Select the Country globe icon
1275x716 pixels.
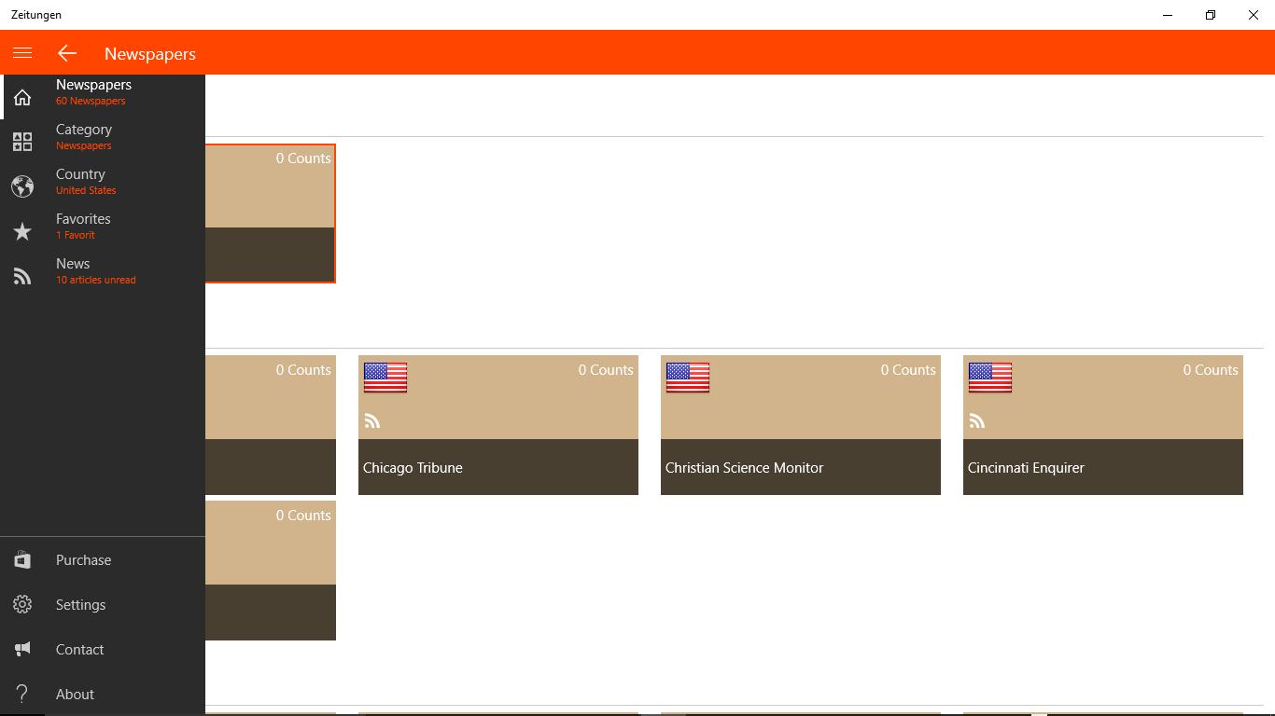coord(21,186)
